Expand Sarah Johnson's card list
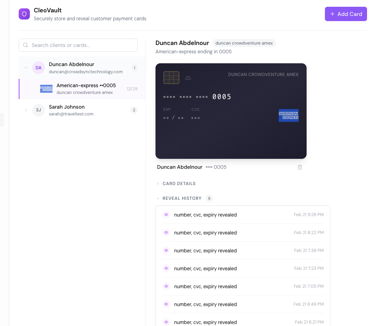This screenshot has width=375, height=326. click(x=26, y=110)
